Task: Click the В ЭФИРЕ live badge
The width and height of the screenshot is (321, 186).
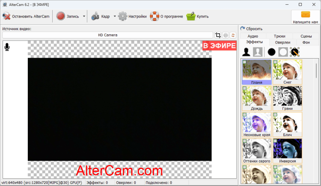Action: click(220, 45)
